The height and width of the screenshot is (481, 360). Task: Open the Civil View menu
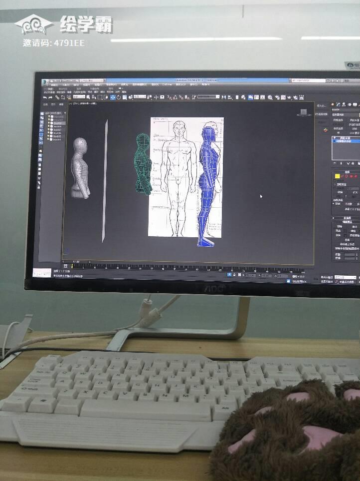tap(167, 85)
